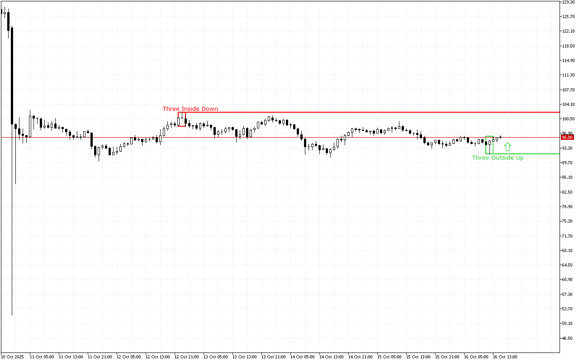Select the green Three Outside Up label

[498, 158]
